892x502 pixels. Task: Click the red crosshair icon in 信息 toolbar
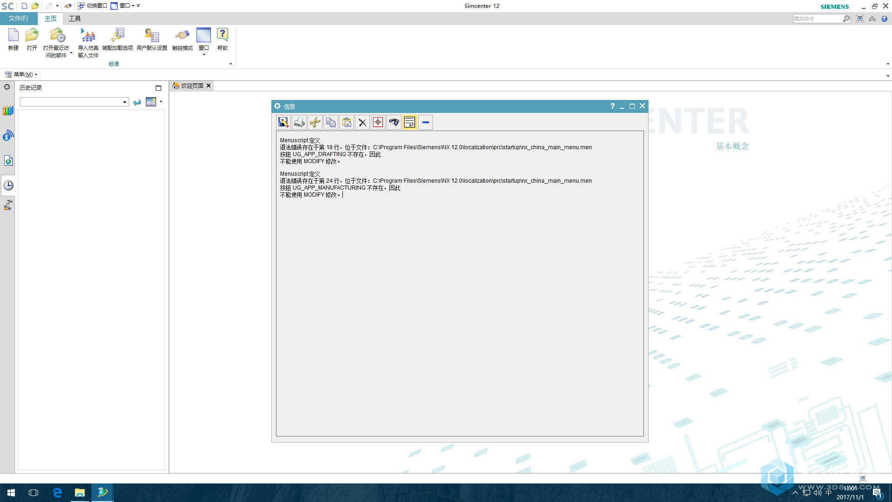pos(378,122)
